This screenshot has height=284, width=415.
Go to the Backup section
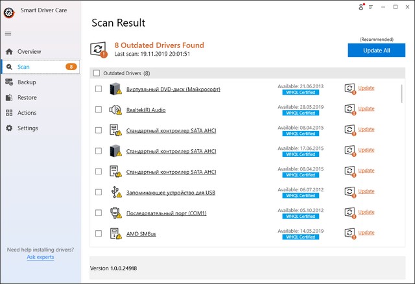(x=27, y=82)
